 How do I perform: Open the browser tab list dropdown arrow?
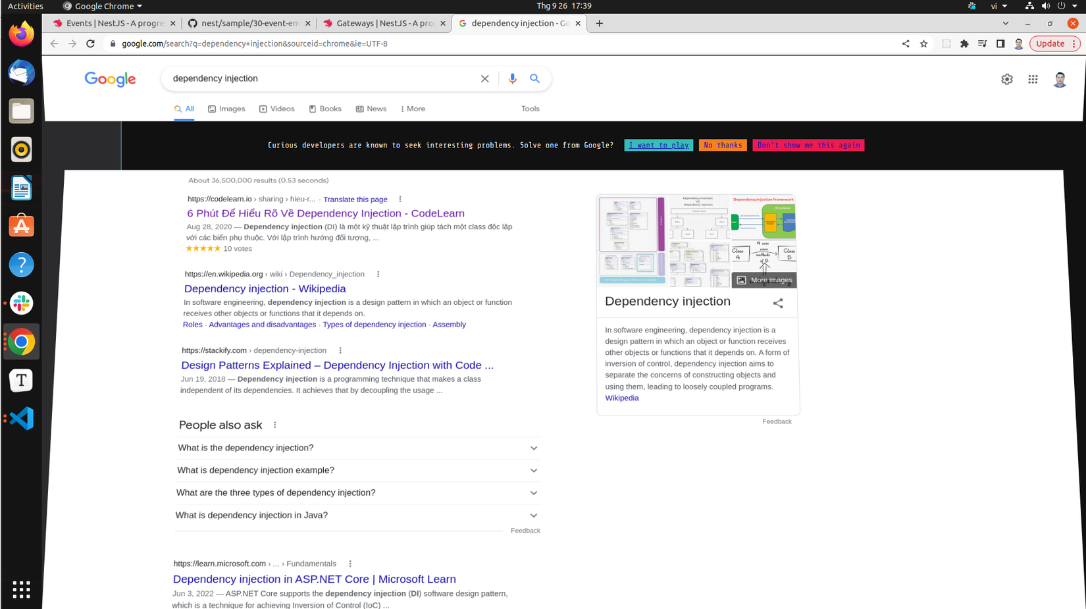[x=1006, y=23]
